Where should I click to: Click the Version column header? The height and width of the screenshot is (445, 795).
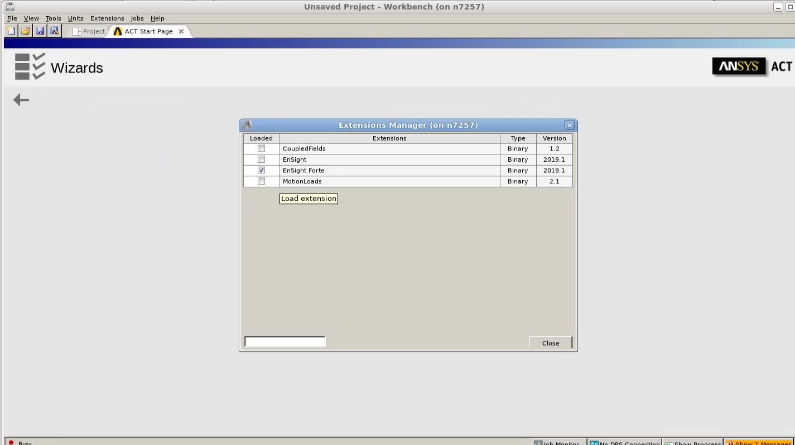click(554, 138)
